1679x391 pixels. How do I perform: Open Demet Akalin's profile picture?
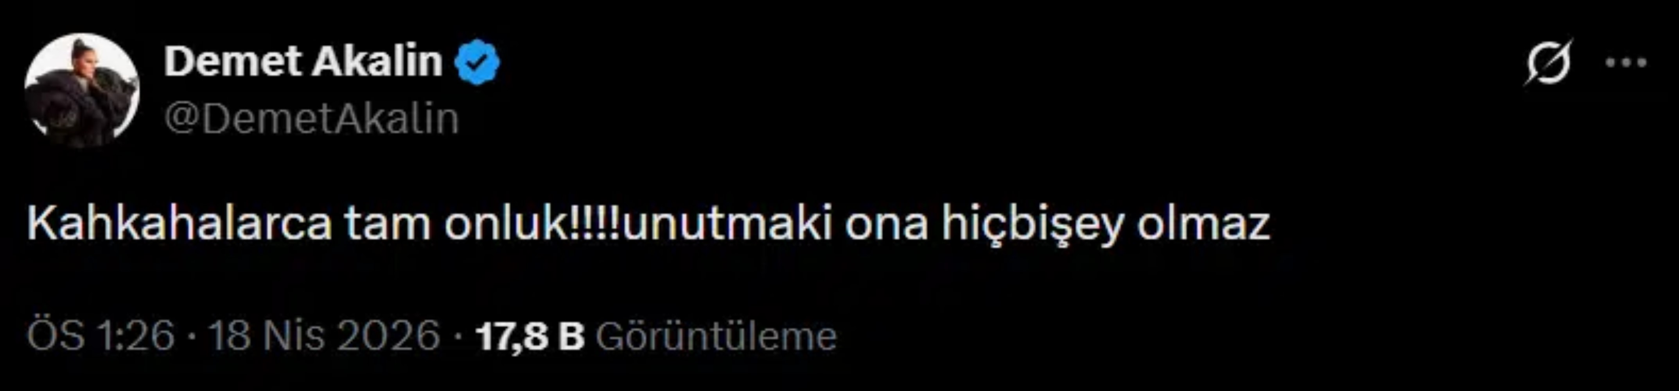[81, 91]
